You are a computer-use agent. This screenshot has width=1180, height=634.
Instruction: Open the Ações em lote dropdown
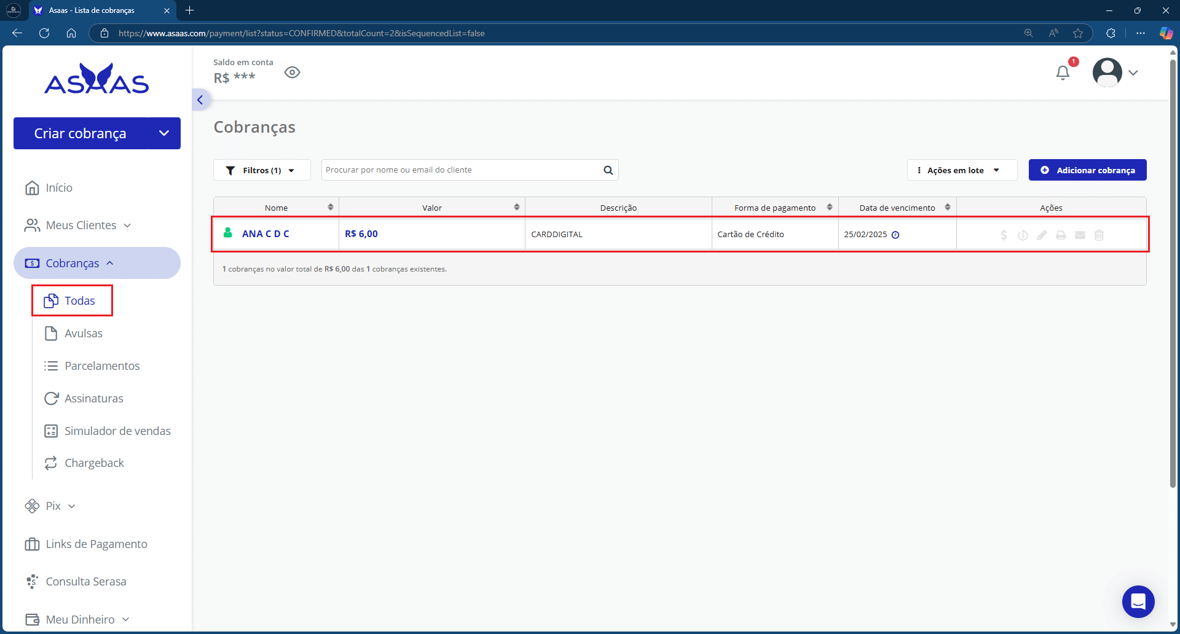pos(962,170)
